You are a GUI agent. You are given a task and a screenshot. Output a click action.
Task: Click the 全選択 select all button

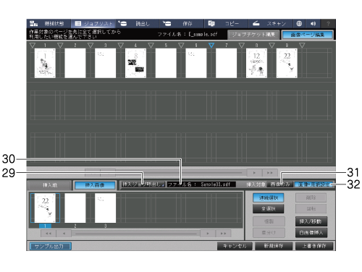[269, 209]
